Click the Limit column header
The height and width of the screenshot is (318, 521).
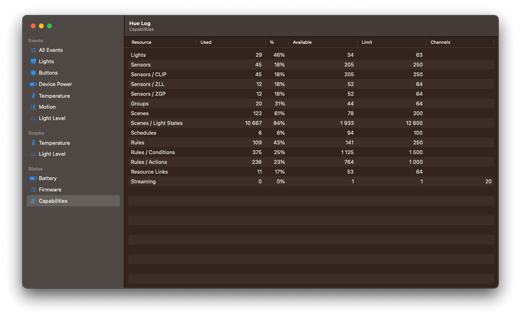(x=367, y=42)
